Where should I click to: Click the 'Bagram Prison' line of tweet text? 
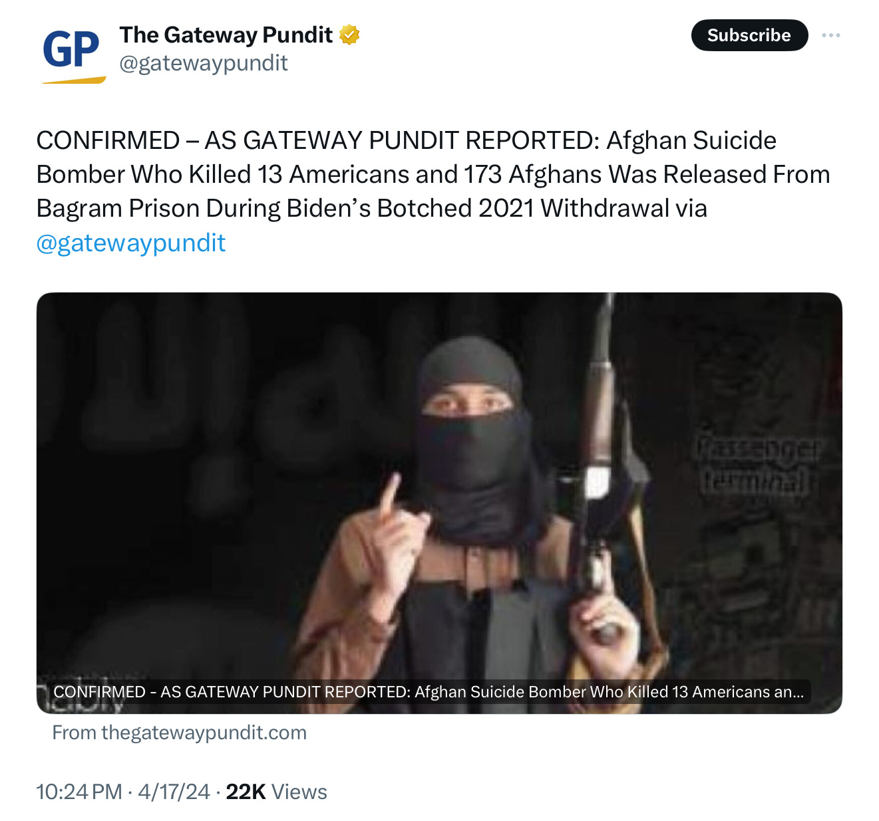(371, 208)
